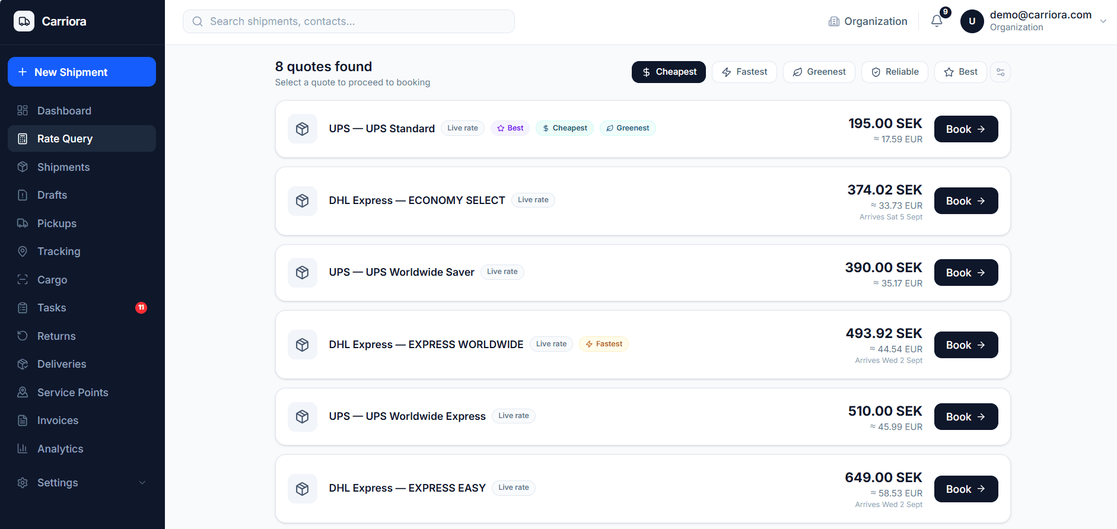Click the 493.92 SEK price

884,333
